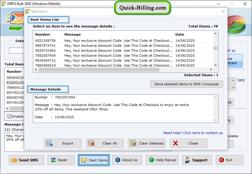Click the Sent Items folder icon

click(84, 160)
